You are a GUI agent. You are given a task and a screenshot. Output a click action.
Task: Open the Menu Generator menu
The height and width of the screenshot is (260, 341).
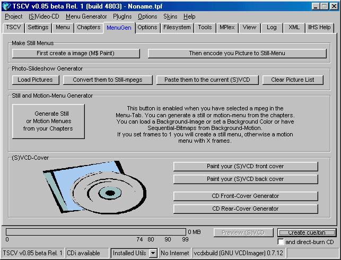click(x=86, y=16)
